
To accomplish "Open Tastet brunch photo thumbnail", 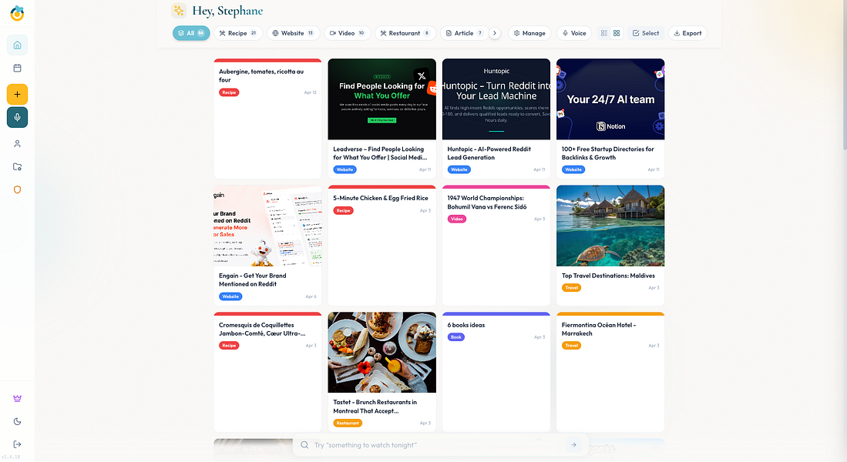I will pos(382,353).
